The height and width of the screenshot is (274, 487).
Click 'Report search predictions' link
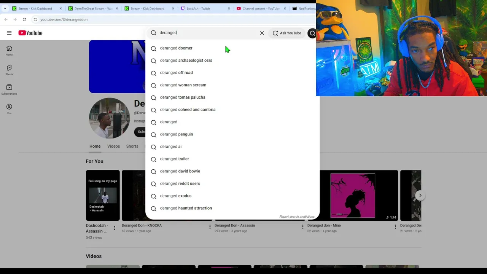pos(297,217)
